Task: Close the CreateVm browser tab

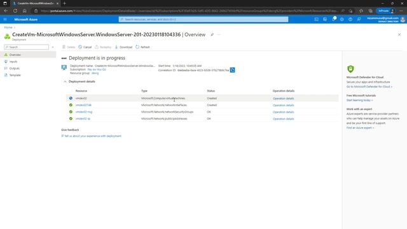Action: [x=57, y=3]
